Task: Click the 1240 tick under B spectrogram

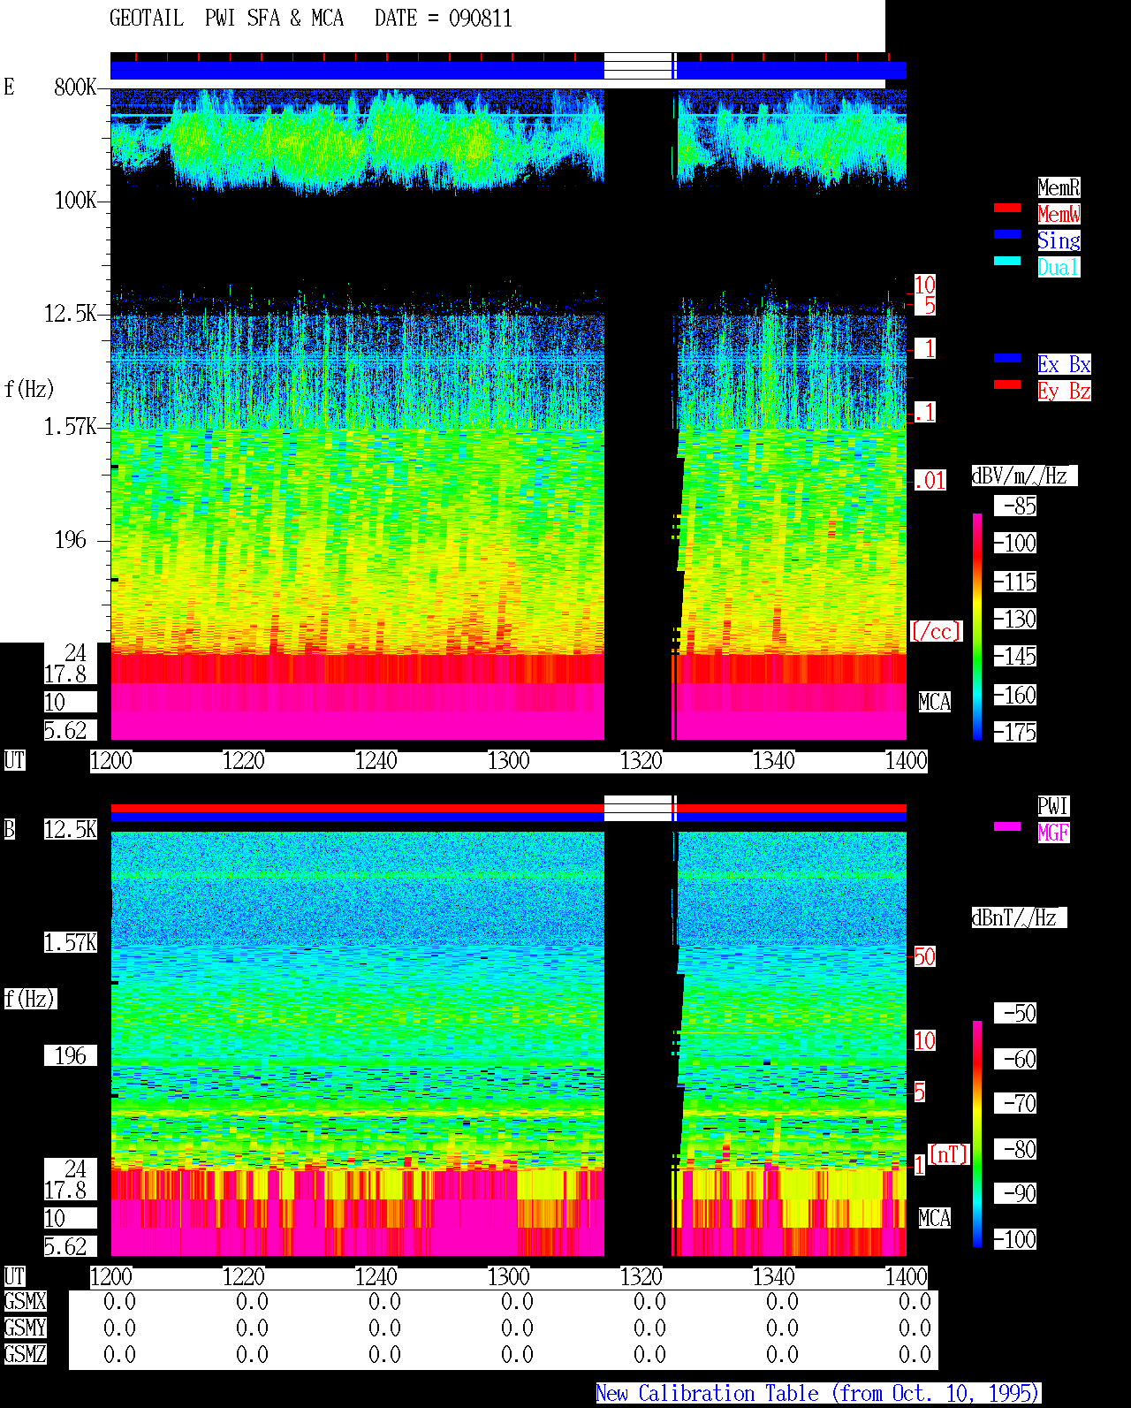Action: tap(376, 1276)
